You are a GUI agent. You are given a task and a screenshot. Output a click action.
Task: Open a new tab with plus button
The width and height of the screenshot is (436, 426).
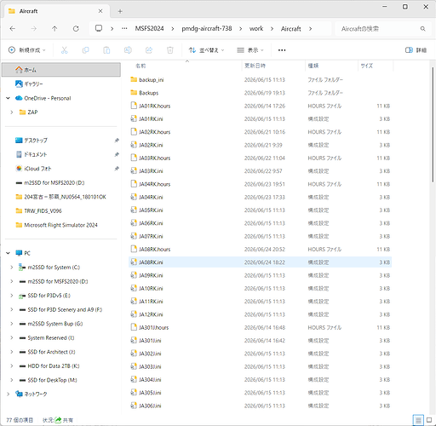[x=120, y=11]
